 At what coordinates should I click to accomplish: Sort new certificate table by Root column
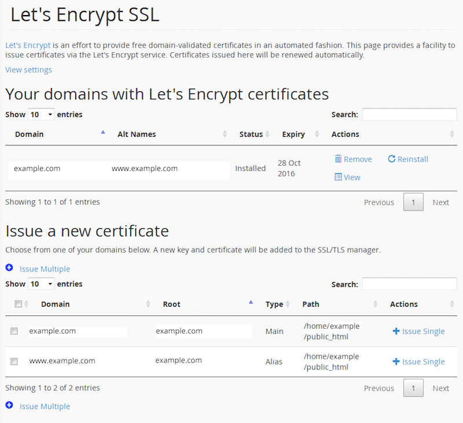click(251, 303)
